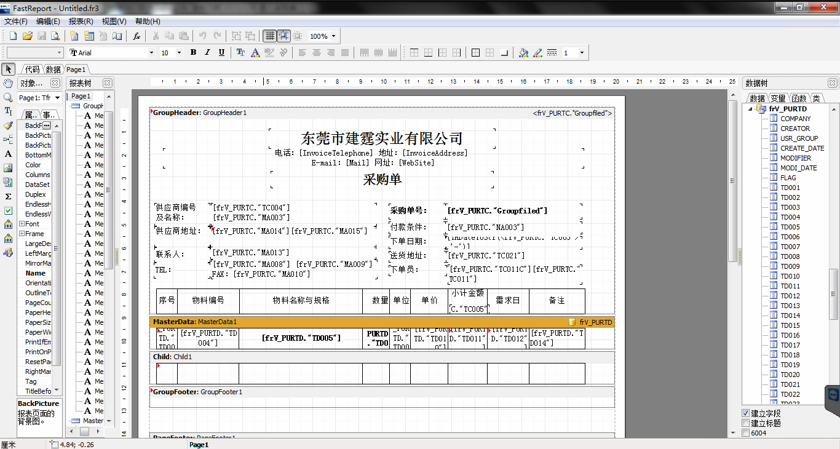Viewport: 840px width, 449px height.
Task: Open the zoom 100% dropdown
Action: click(323, 36)
